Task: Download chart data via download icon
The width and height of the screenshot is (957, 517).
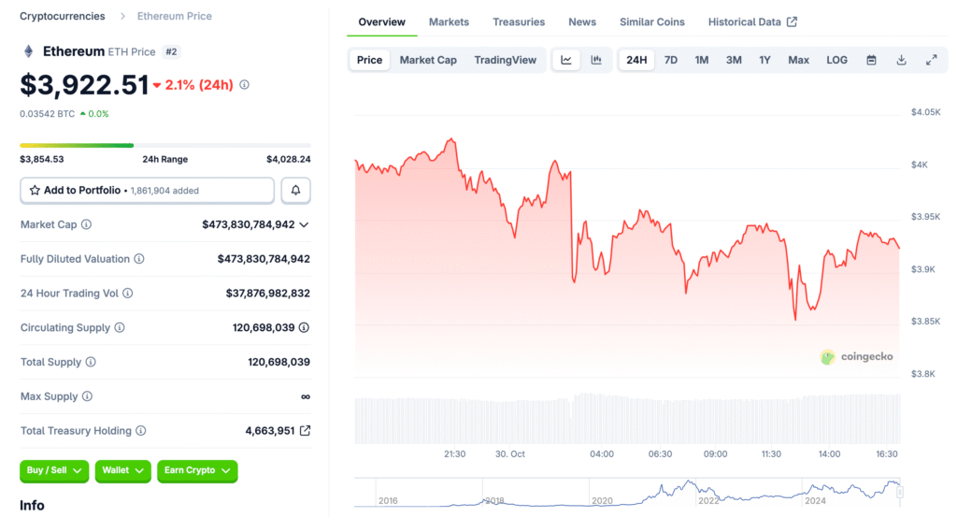Action: coord(901,60)
